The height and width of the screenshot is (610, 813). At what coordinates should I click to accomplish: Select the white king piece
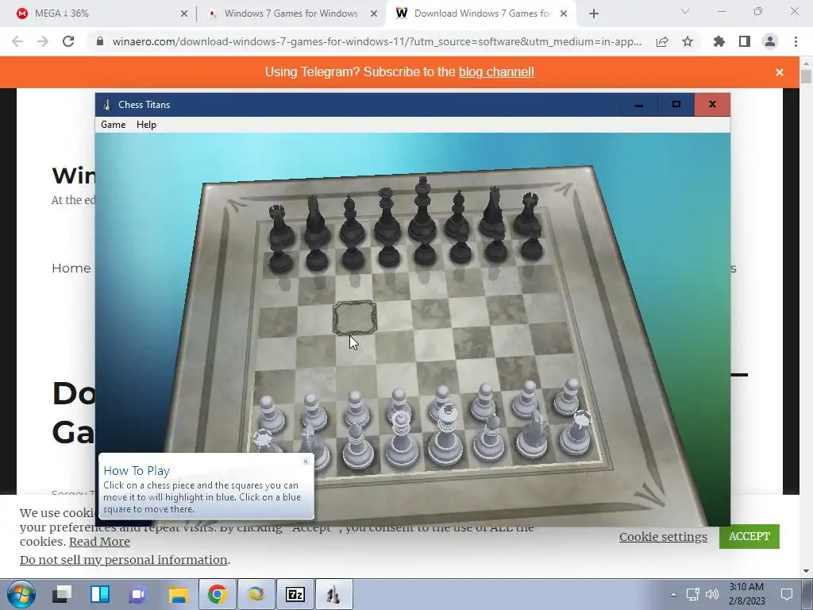445,434
